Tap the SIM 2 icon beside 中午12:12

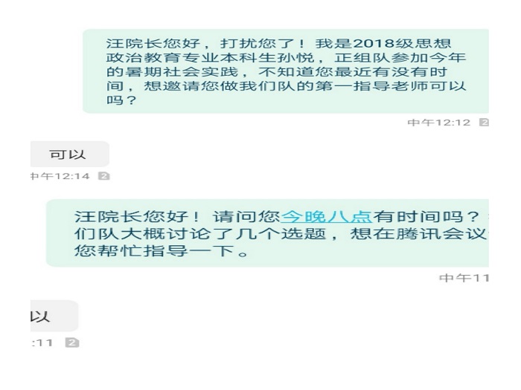click(484, 123)
